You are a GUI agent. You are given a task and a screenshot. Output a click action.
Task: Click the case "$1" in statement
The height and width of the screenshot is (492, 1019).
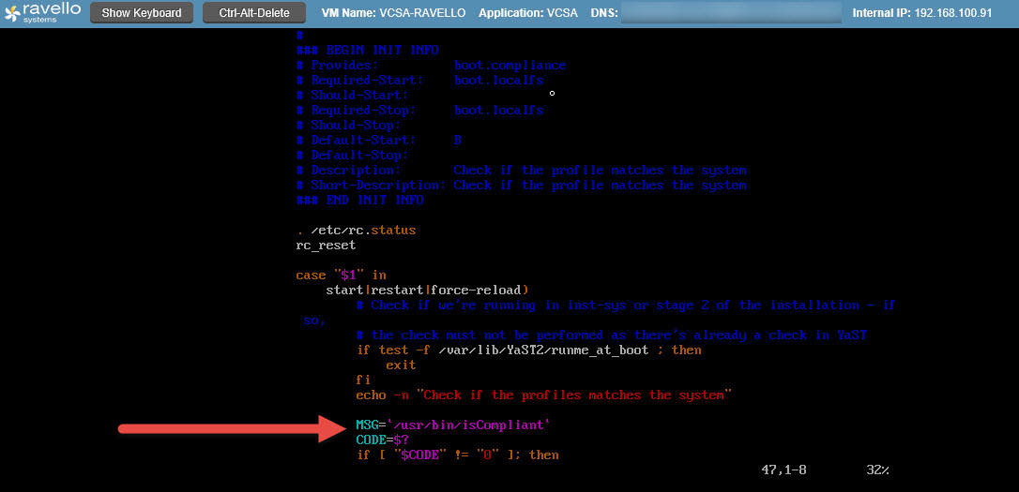click(341, 276)
